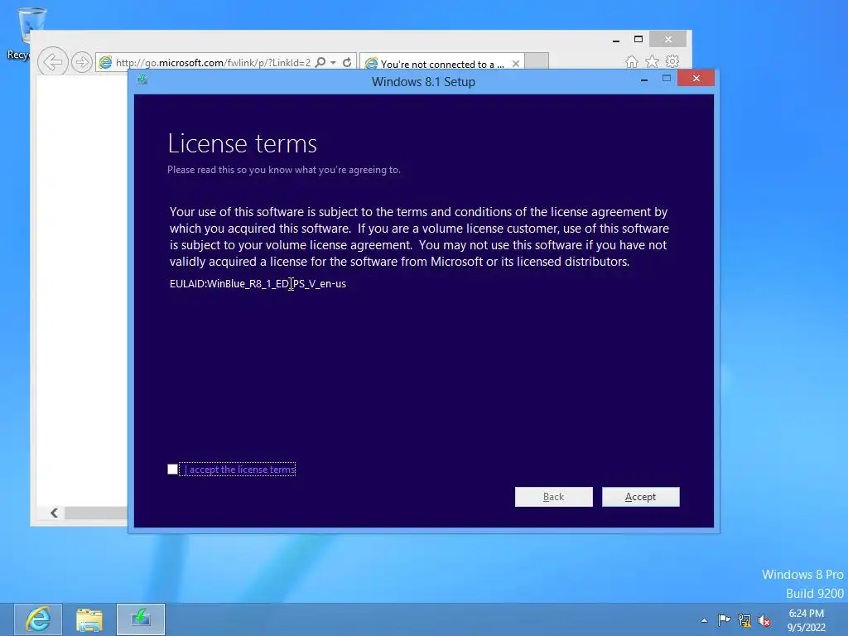Open the clock showing 6:24 PM
848x636 pixels.
point(806,619)
